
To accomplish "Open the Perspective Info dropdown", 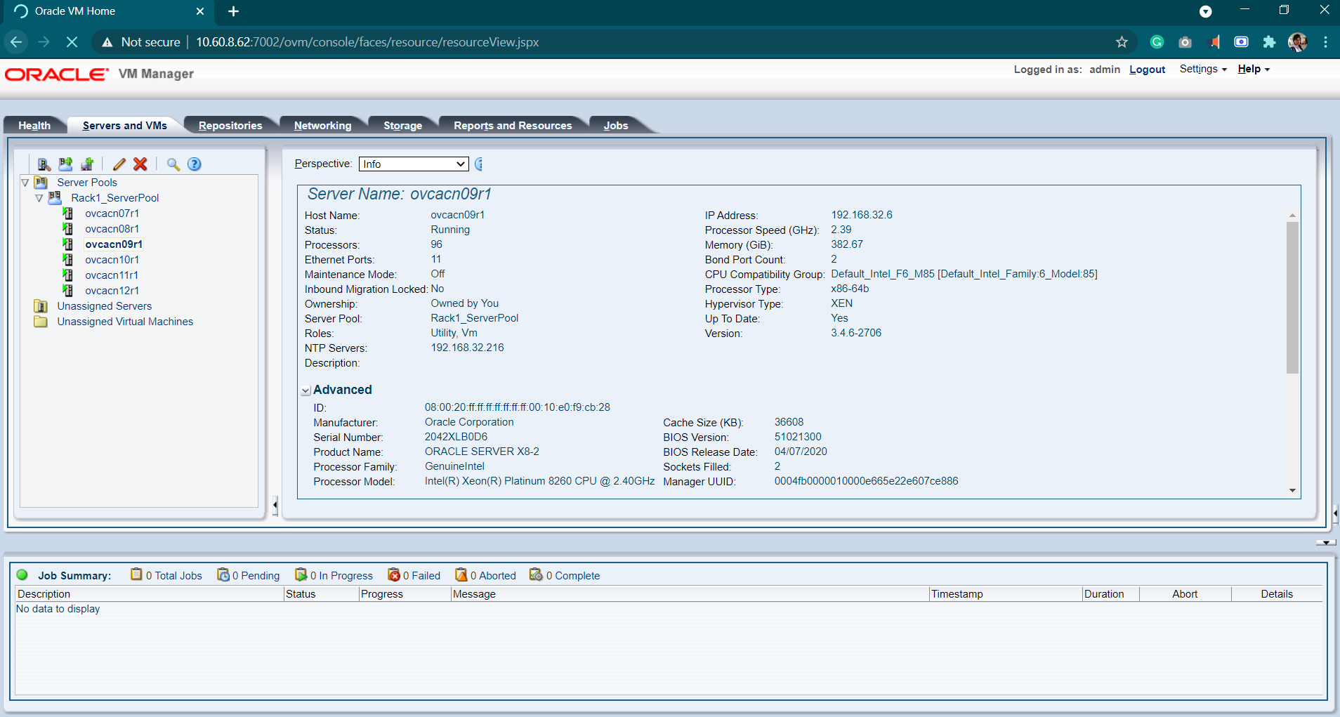I will (414, 164).
